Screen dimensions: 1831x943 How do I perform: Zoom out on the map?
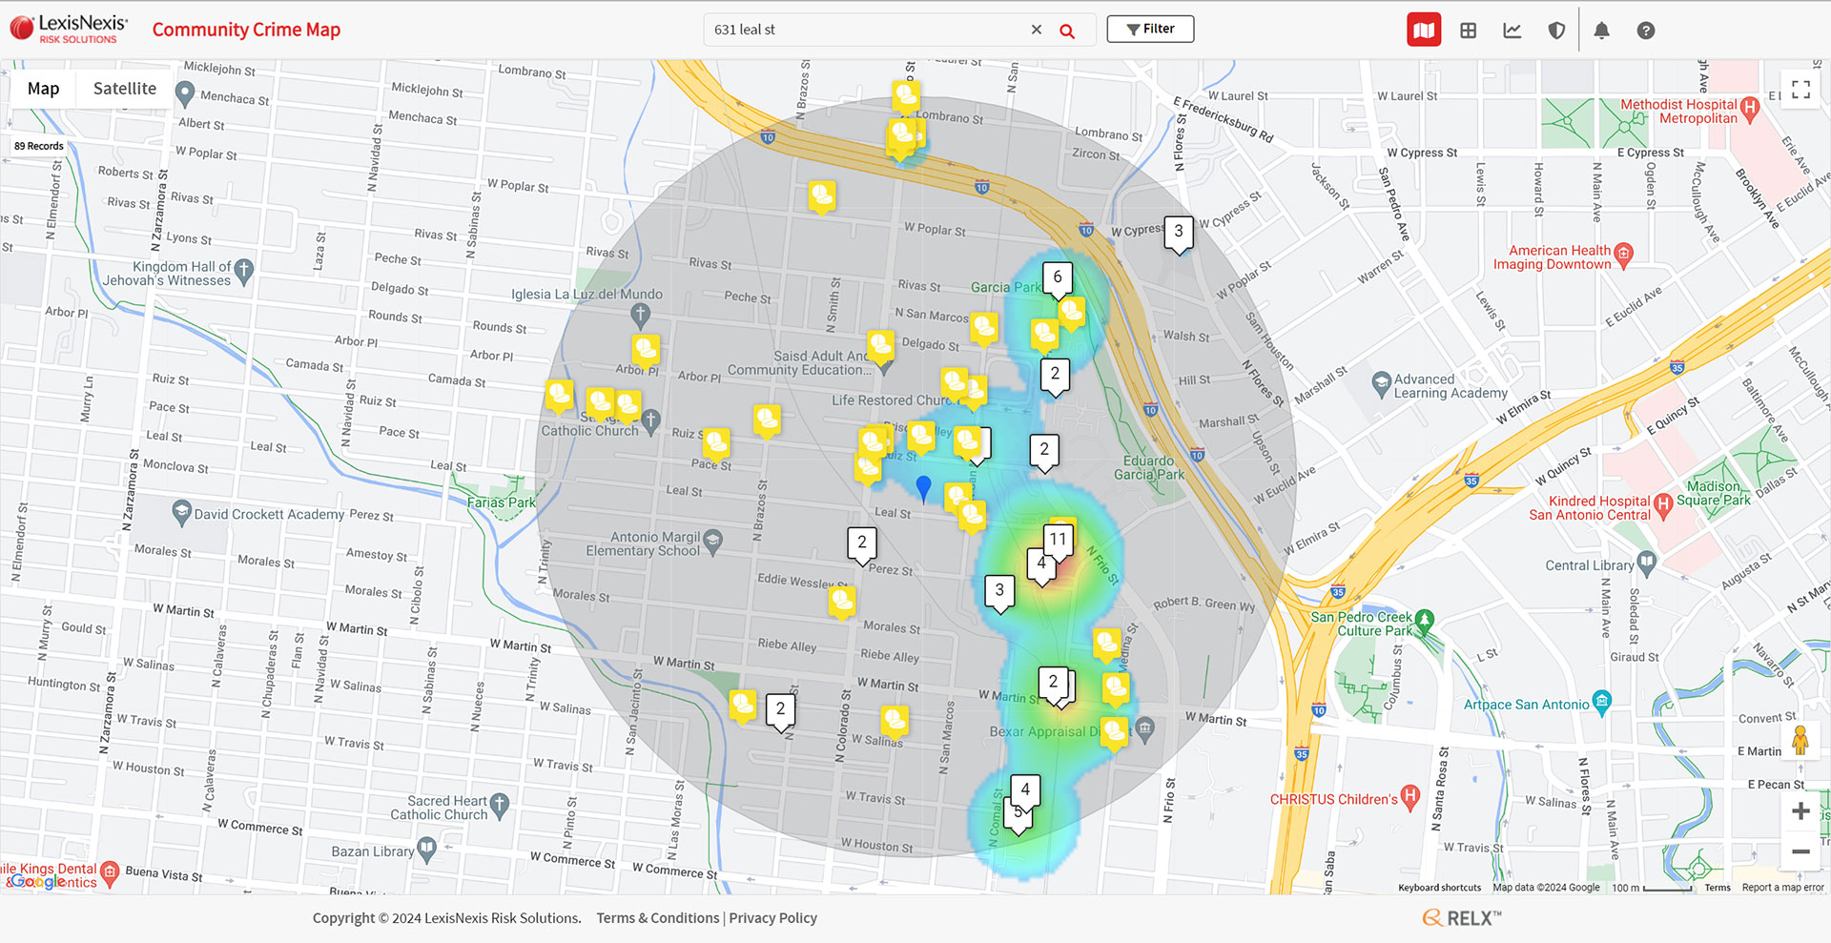[x=1800, y=851]
